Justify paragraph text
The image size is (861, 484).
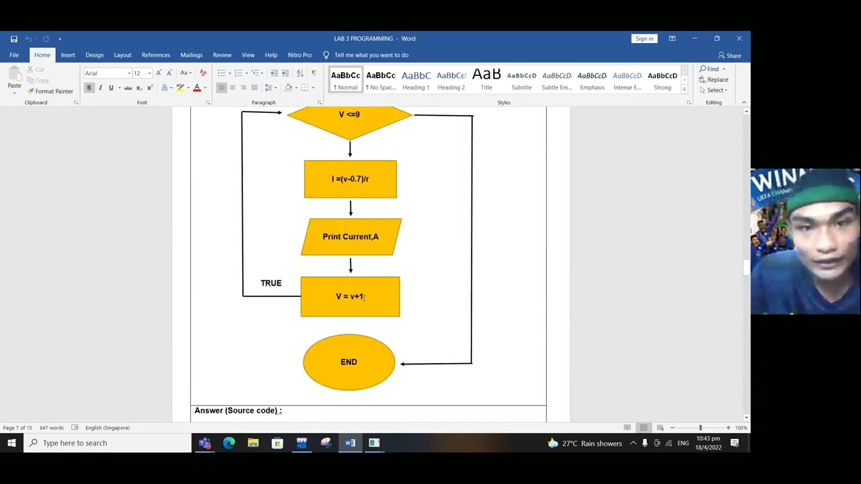coord(254,88)
